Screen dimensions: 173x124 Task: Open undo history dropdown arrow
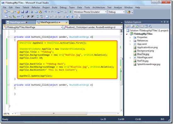click(x=49, y=12)
